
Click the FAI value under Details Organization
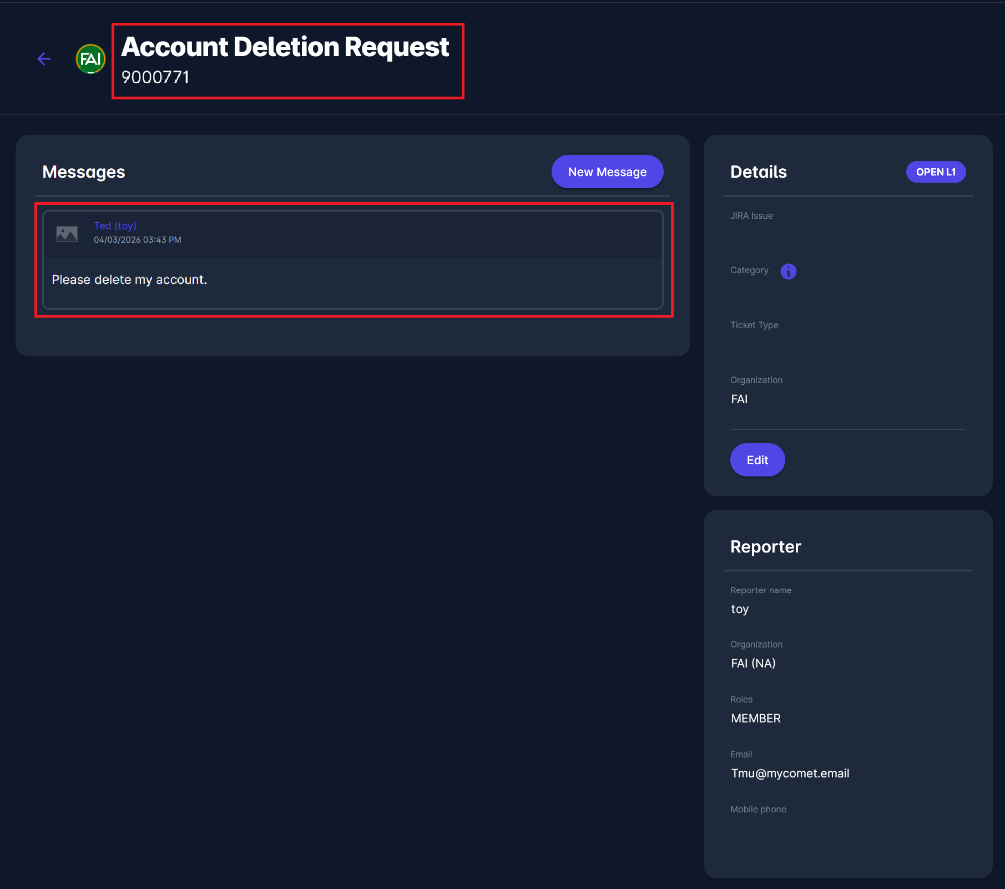click(x=739, y=399)
